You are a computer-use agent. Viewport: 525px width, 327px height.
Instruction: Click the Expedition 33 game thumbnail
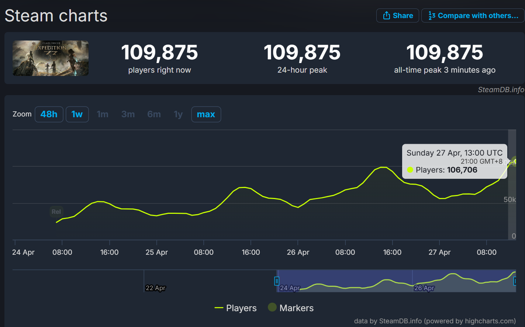tap(51, 58)
